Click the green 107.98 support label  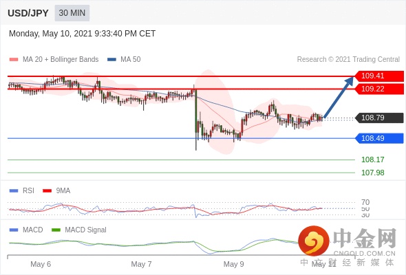coord(372,173)
